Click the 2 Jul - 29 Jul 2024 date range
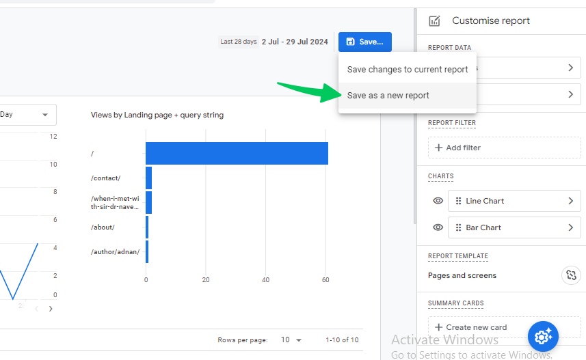 pyautogui.click(x=295, y=42)
